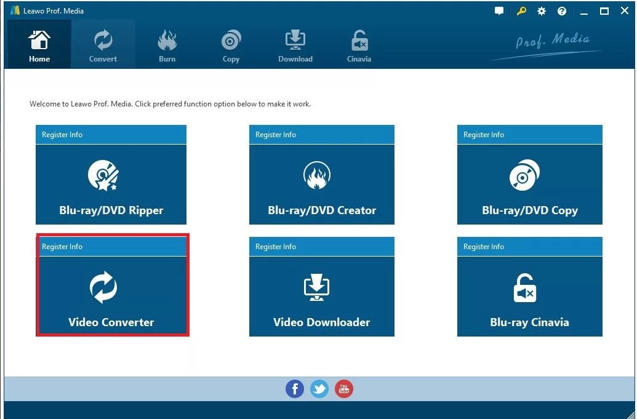Open the Burn tab
This screenshot has height=419, width=637.
(167, 44)
